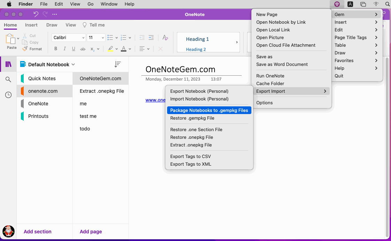391x241 pixels.
Task: Decrease indent of the paragraph
Action: coord(142,38)
